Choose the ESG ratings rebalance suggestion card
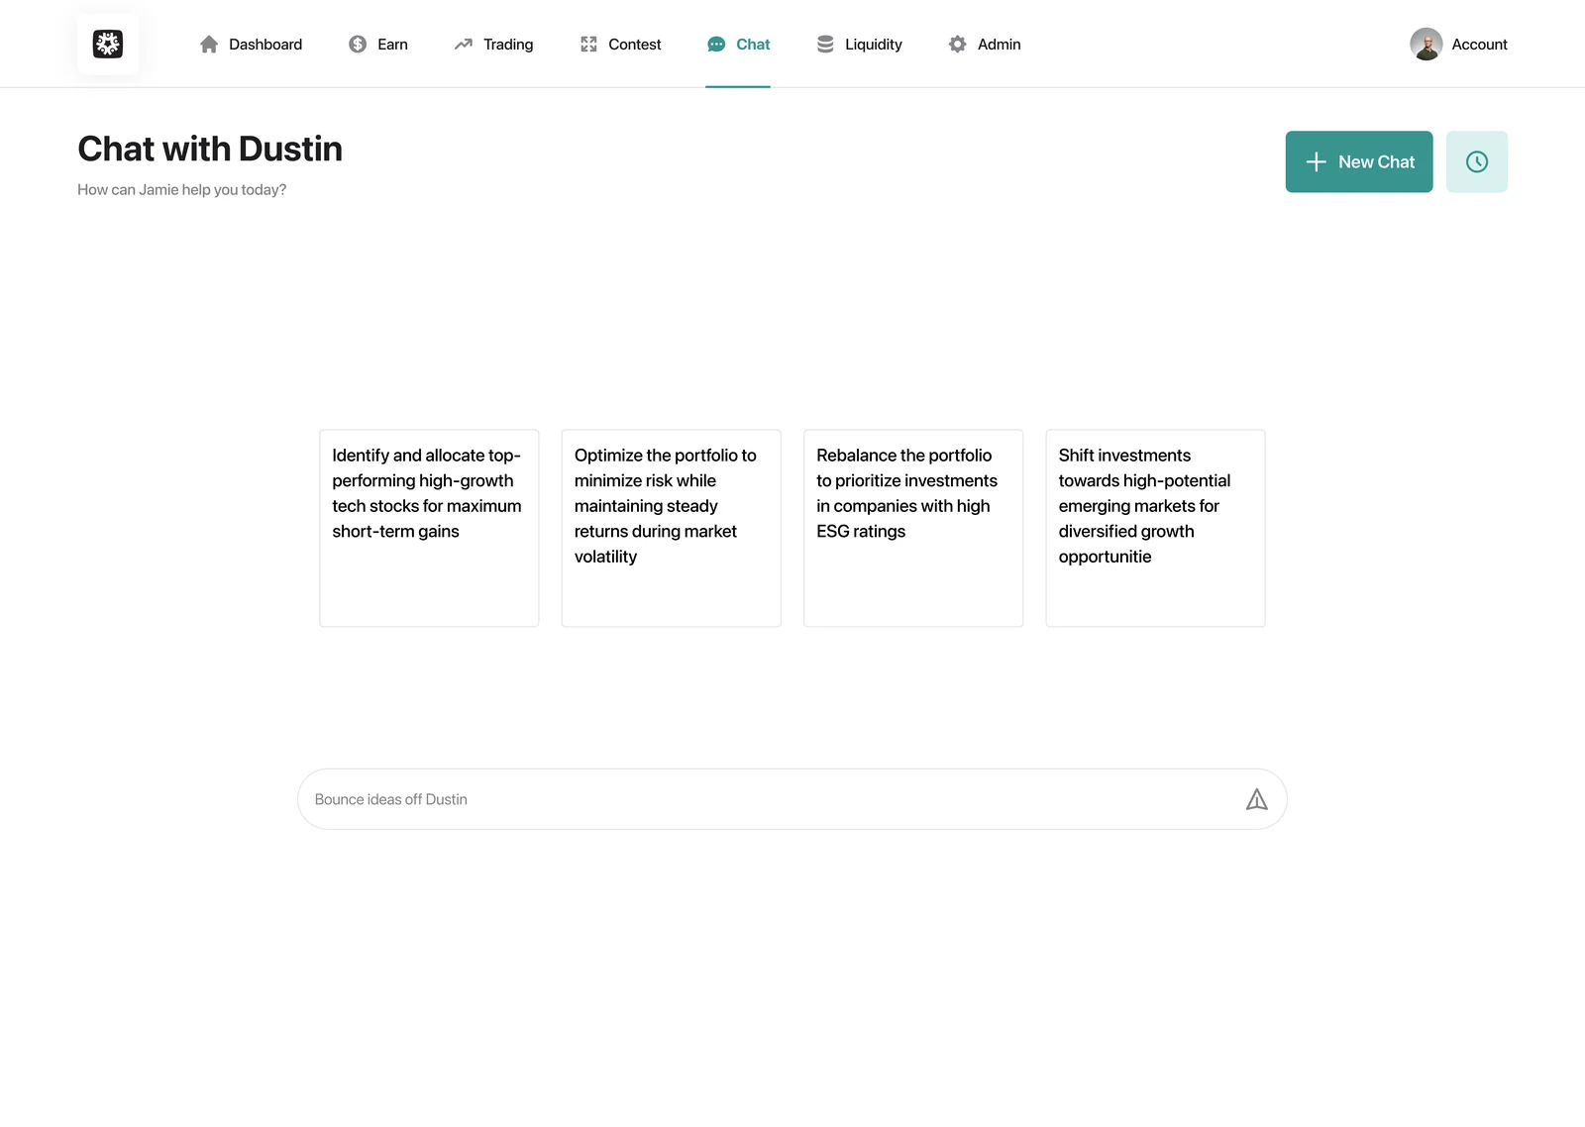Viewport: 1585px width, 1127px height. click(912, 528)
